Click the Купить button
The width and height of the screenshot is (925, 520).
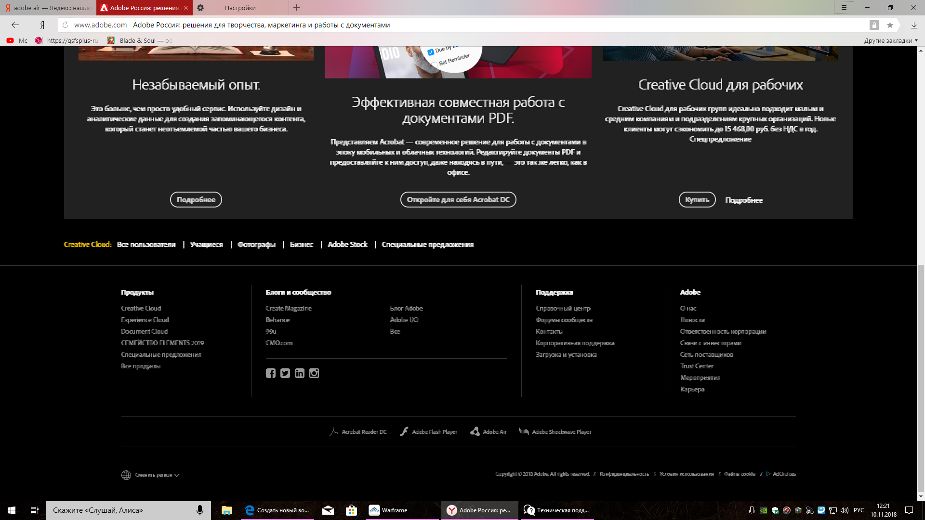click(697, 200)
